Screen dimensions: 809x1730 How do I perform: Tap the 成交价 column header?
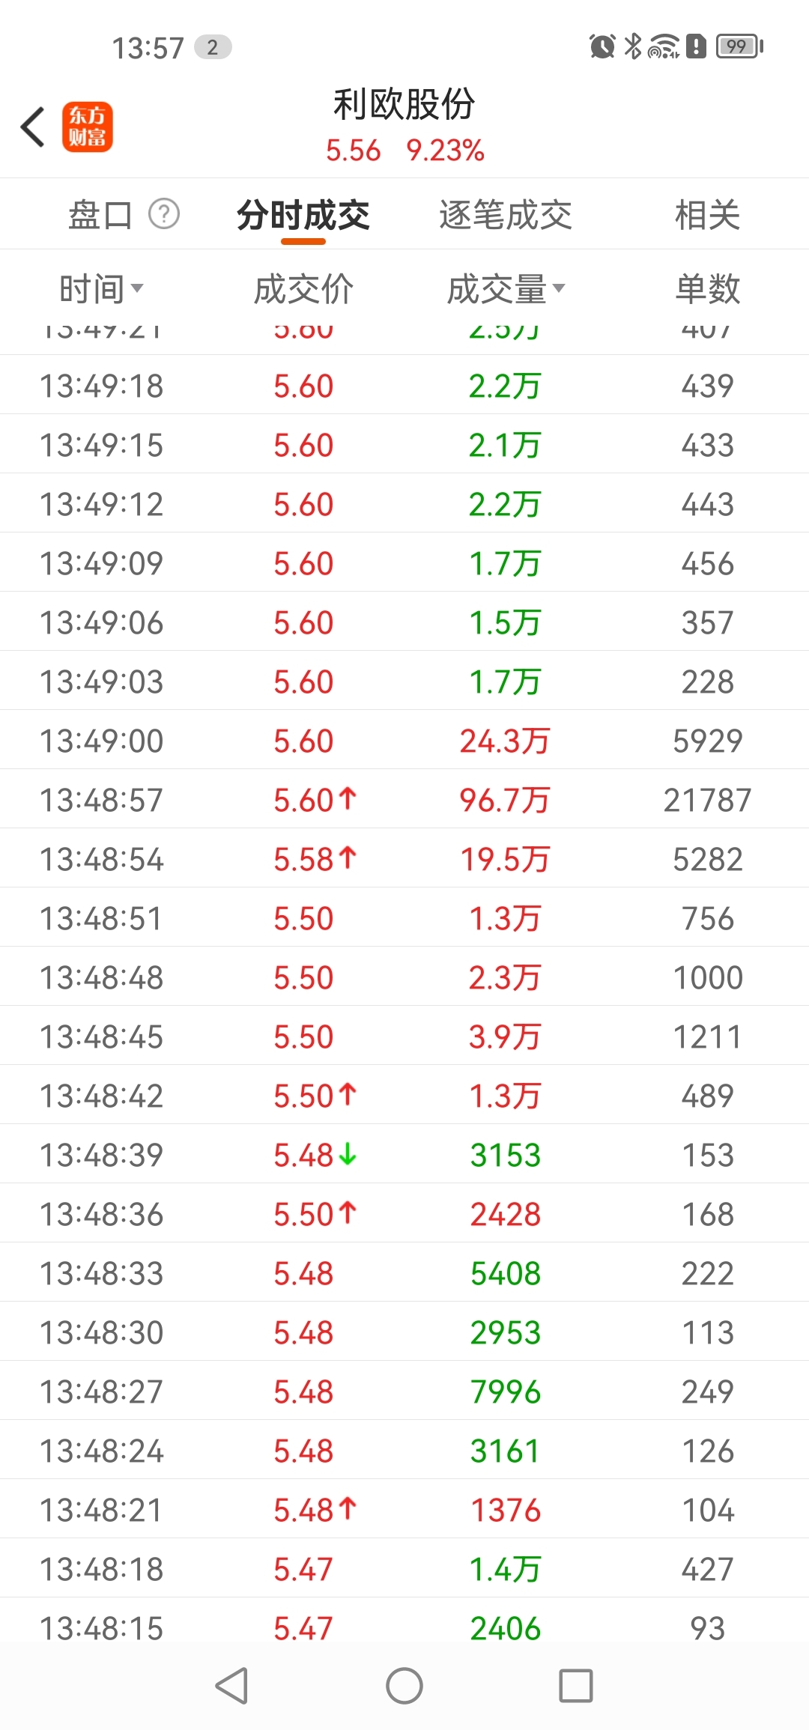coord(303,289)
